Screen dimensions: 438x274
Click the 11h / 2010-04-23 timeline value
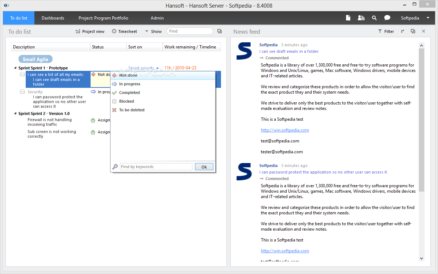coord(180,68)
